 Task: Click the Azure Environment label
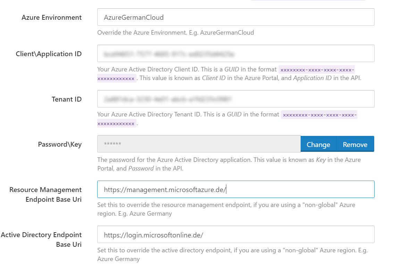coord(51,17)
